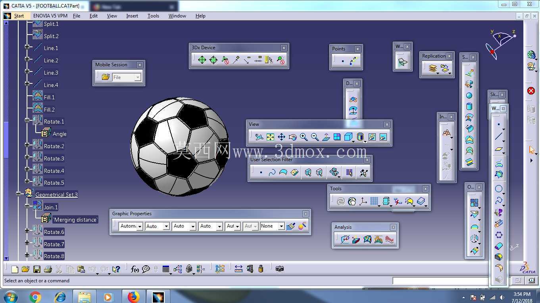This screenshot has width=540, height=303.
Task: Select the Rotate.3 tree item
Action: coord(54,158)
